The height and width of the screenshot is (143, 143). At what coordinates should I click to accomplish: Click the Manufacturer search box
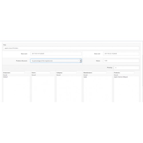coord(99,73)
